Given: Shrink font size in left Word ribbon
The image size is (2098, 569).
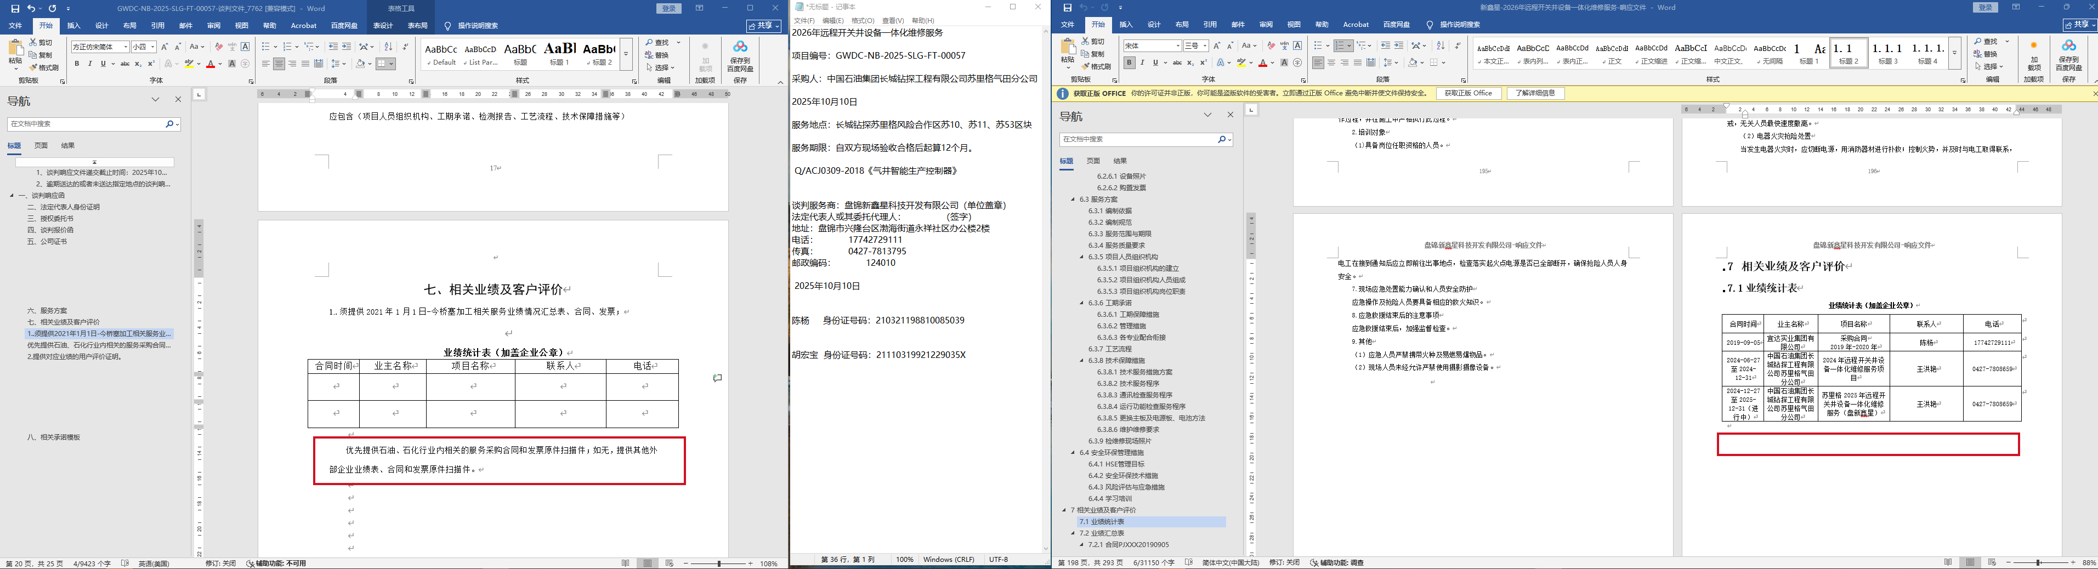Looking at the screenshot, I should pos(178,47).
